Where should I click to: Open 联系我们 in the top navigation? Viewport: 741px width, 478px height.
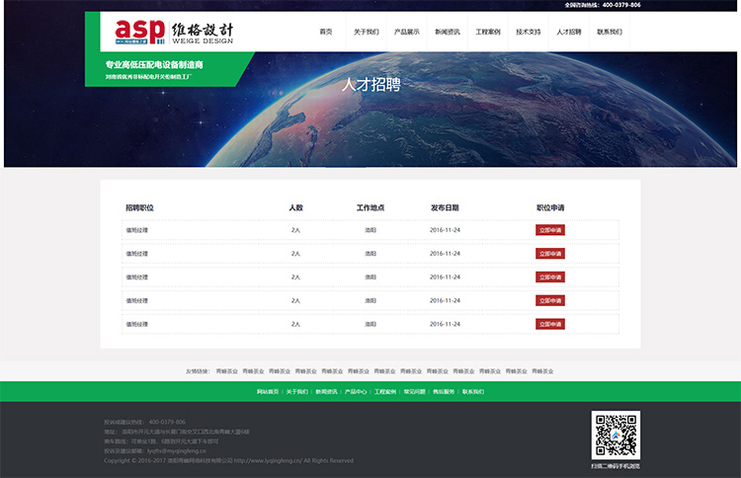pyautogui.click(x=610, y=32)
